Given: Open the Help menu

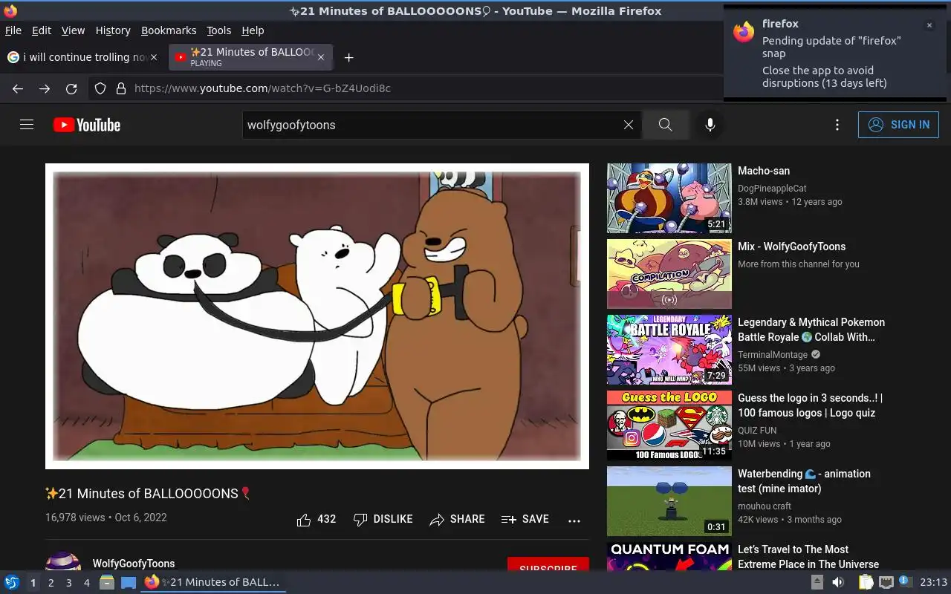Looking at the screenshot, I should 253,30.
